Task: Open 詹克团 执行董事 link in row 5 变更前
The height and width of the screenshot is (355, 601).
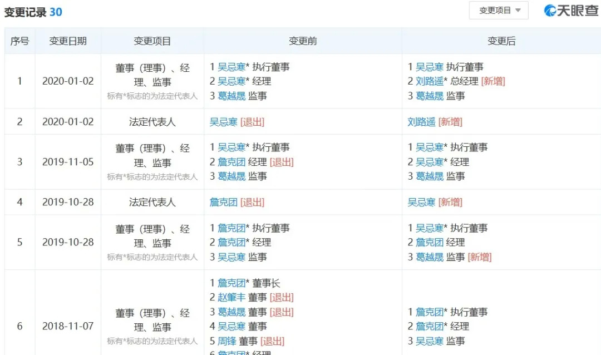Action: pyautogui.click(x=231, y=228)
